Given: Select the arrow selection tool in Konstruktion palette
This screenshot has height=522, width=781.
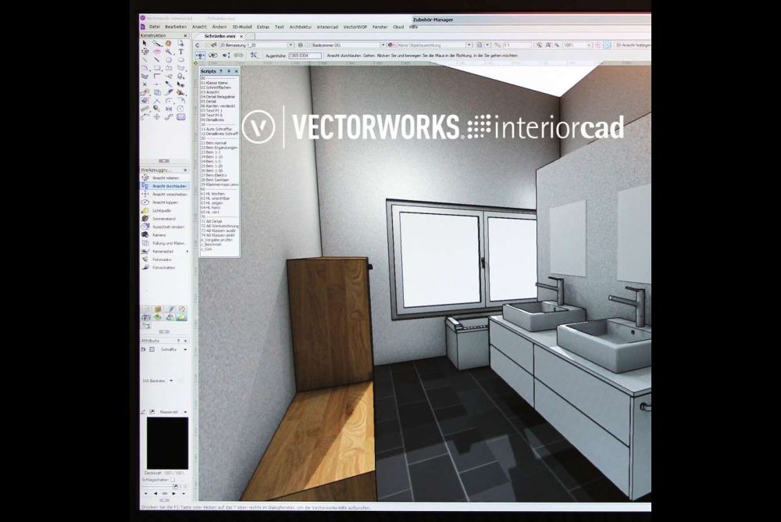Looking at the screenshot, I should [x=144, y=44].
